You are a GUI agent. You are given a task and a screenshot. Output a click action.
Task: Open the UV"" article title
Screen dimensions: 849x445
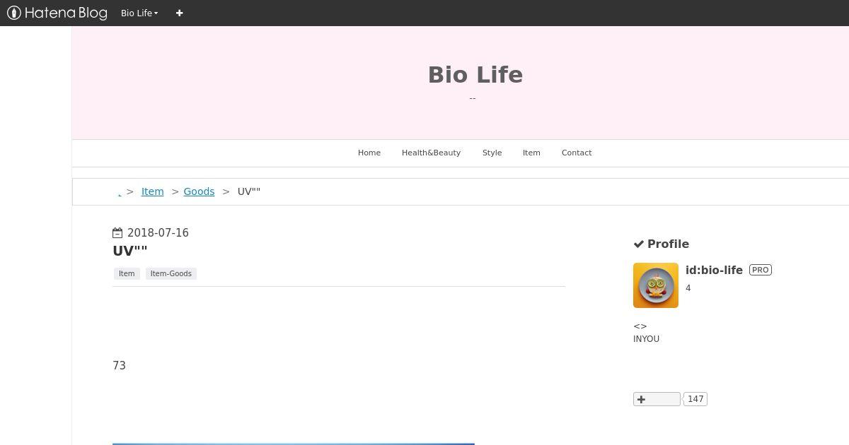tap(130, 251)
